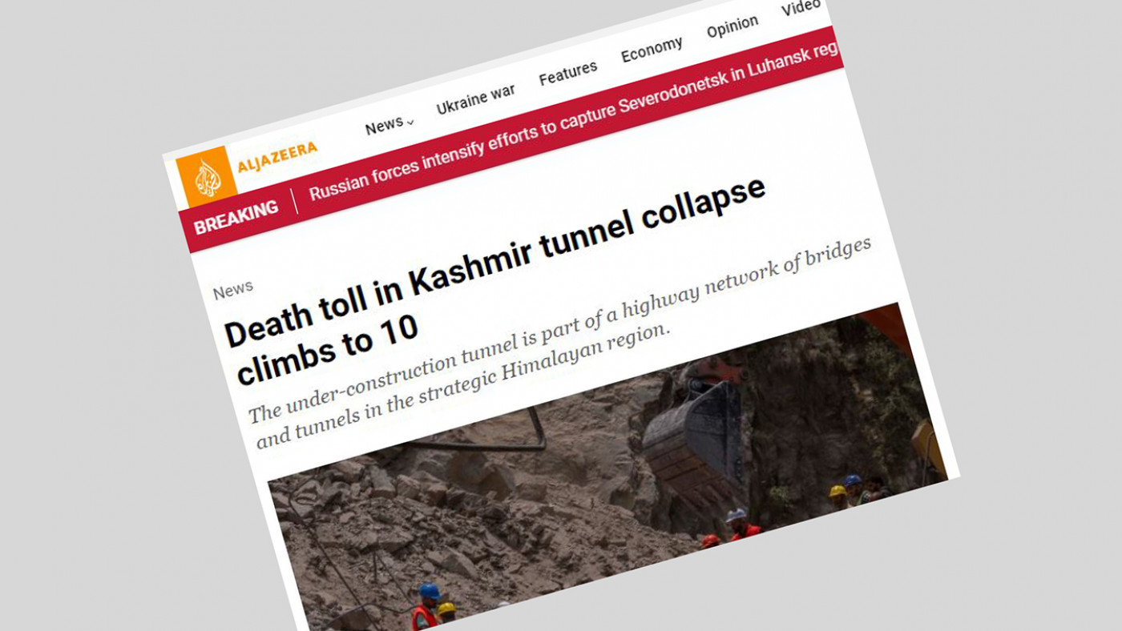The width and height of the screenshot is (1122, 631).
Task: Click the Al Jazeera orange logo icon
Action: pos(207,176)
